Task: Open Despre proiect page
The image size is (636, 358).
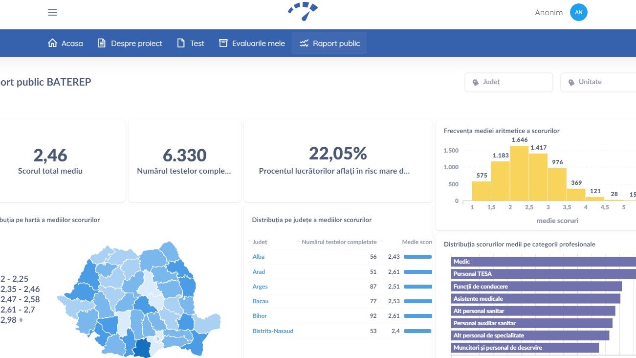Action: pyautogui.click(x=130, y=43)
